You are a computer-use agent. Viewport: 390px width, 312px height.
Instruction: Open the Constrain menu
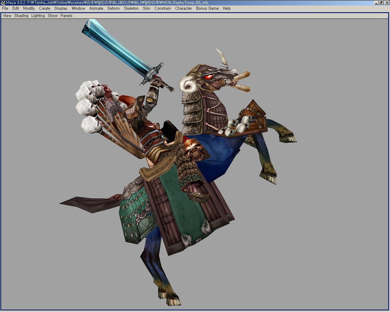[x=163, y=9]
